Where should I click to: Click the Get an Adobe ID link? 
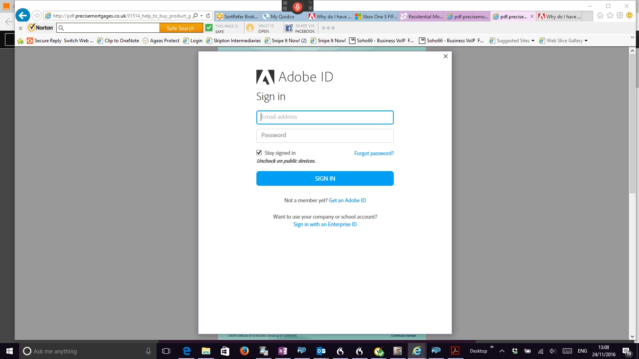(x=347, y=200)
